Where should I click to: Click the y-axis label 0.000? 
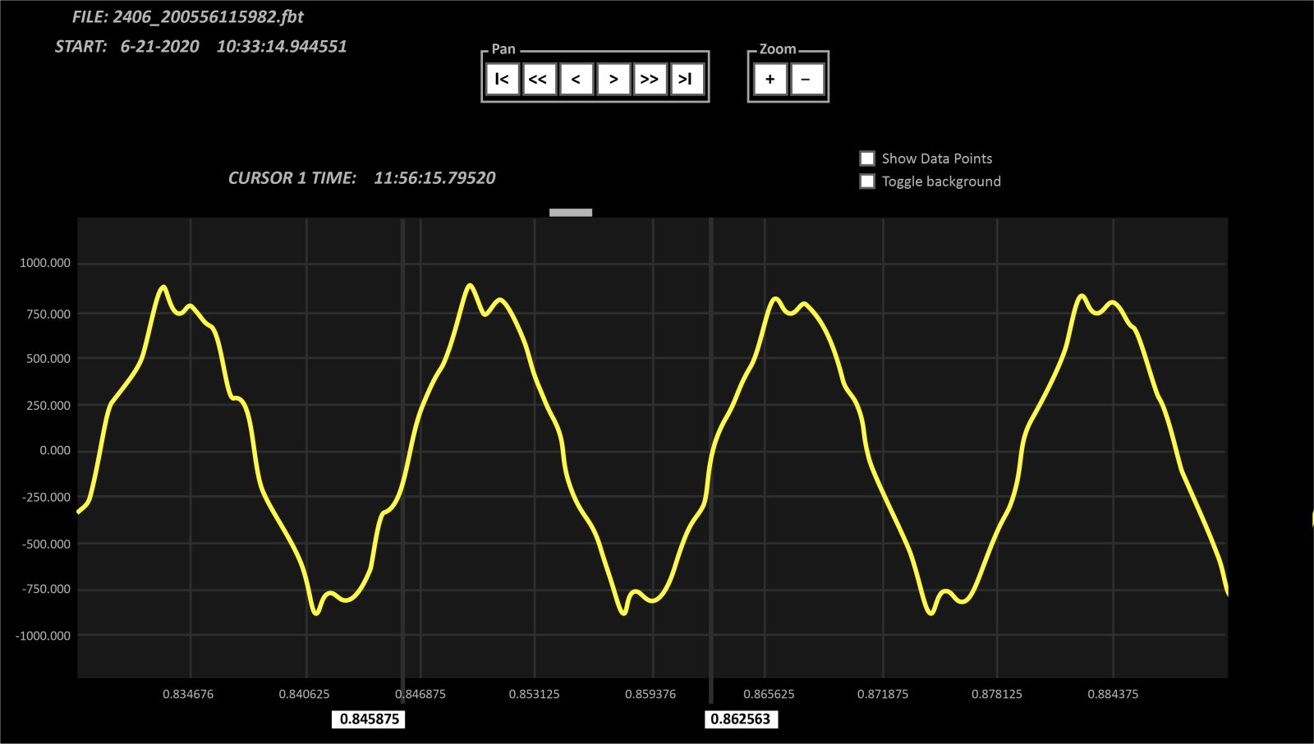55,451
